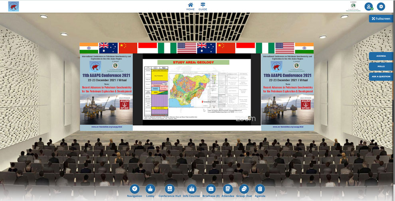Screen dimensions: 395x201
Task: Click Ask a Question button
Action: (381, 76)
